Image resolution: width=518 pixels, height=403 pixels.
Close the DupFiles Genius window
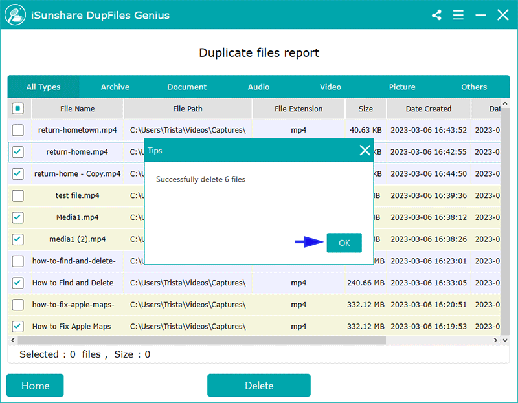tap(502, 15)
